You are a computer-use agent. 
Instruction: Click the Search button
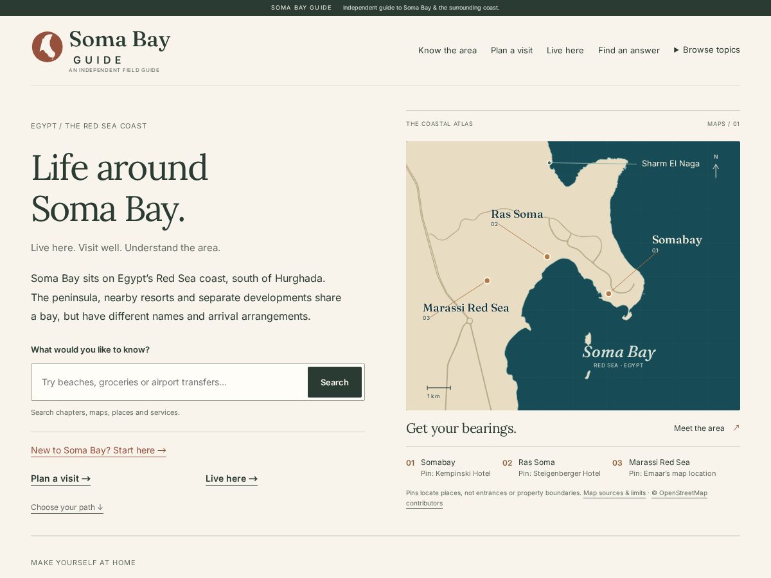335,382
